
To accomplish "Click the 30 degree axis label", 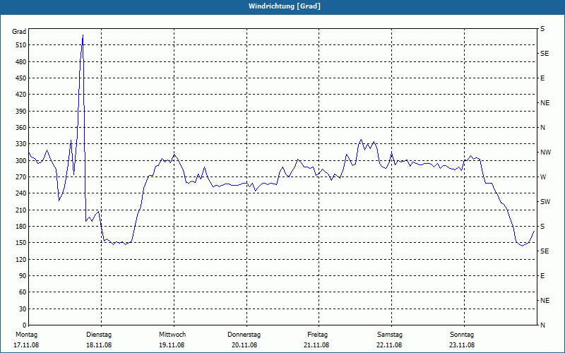I will 23,309.
